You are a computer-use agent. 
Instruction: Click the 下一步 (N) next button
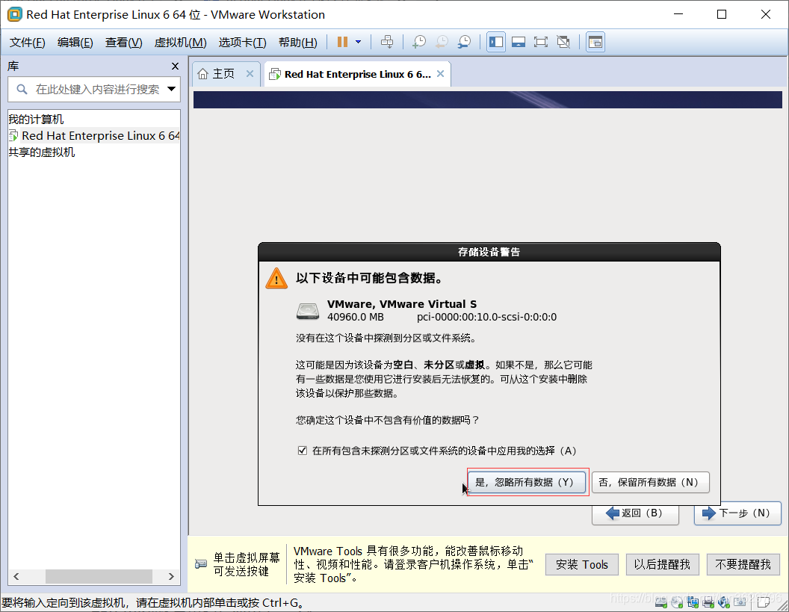click(x=737, y=513)
